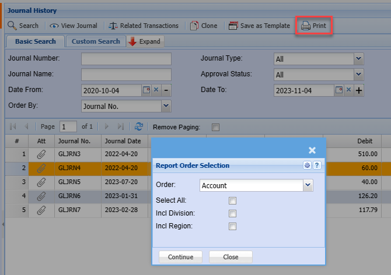
Task: Toggle the Remove Paging checkbox
Action: pyautogui.click(x=215, y=127)
